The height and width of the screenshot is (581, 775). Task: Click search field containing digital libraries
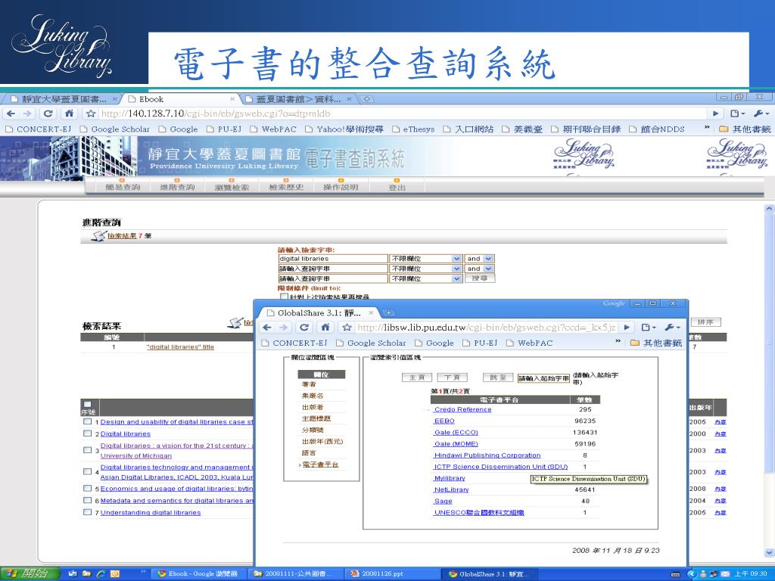333,259
